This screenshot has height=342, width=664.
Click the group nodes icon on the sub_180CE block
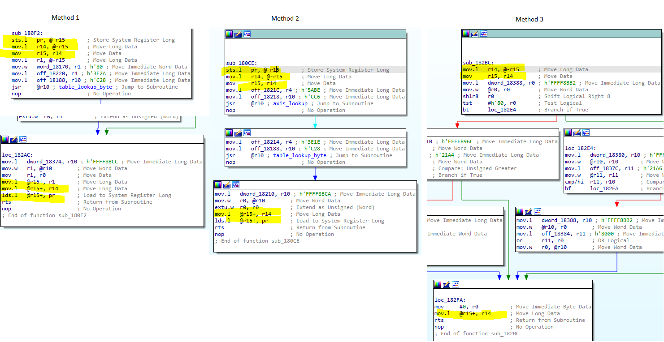(247, 34)
